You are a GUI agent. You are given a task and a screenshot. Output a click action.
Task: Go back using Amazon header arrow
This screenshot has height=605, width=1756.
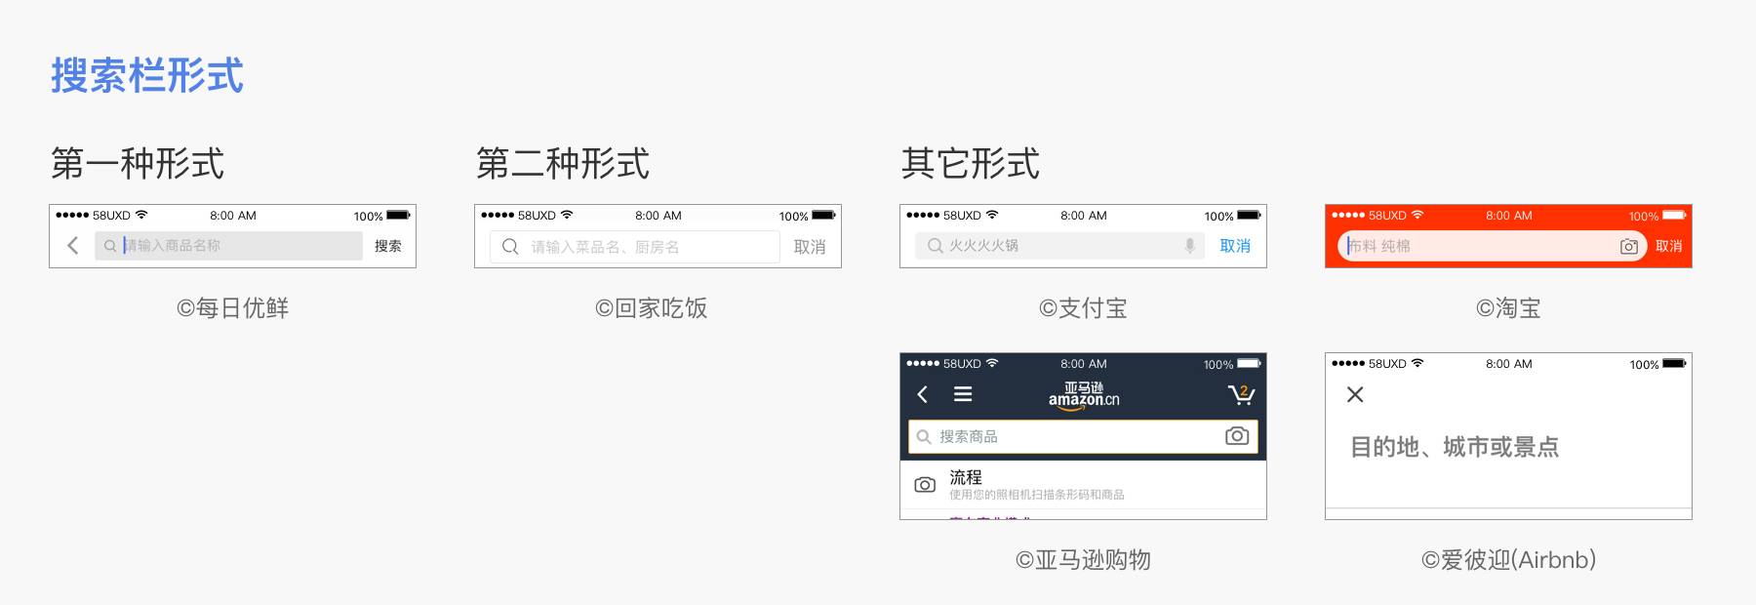coord(923,394)
